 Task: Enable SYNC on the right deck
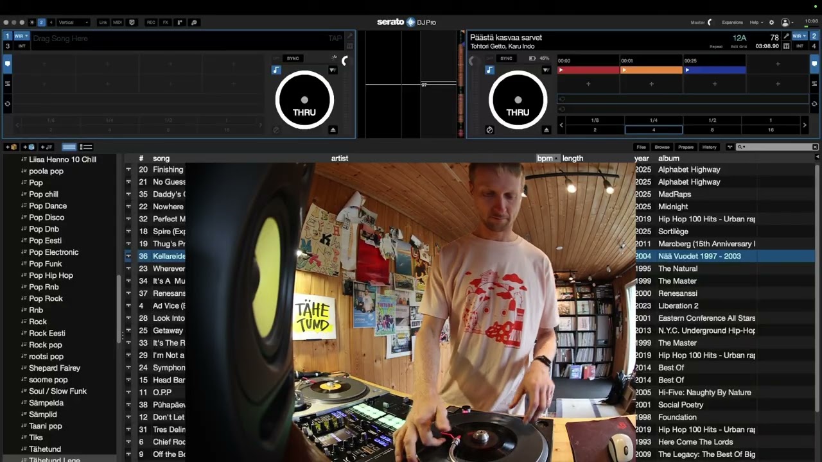pyautogui.click(x=506, y=58)
